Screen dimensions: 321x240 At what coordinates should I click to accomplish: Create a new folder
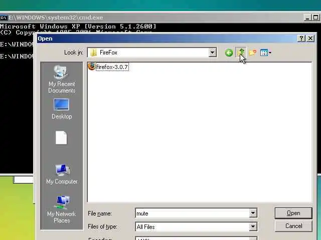coord(253,52)
